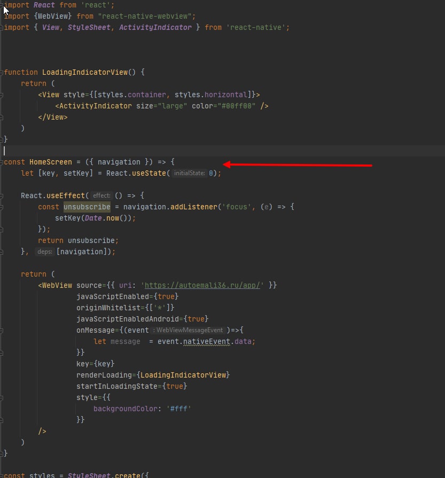Click StyleSheet.create on the last line
This screenshot has width=445, height=478.
pos(104,475)
